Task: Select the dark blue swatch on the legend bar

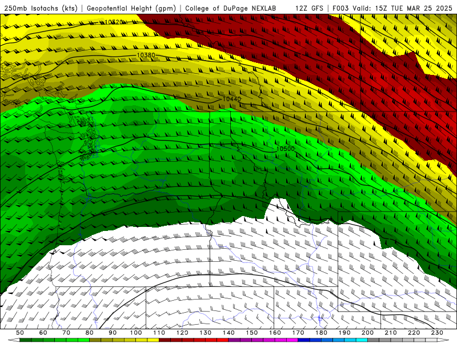Action: 304,340
